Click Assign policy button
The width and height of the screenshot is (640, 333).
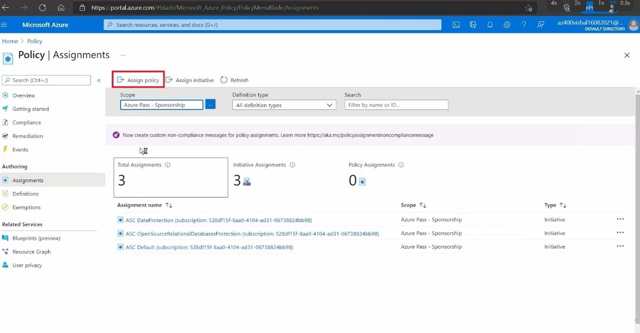pyautogui.click(x=138, y=80)
